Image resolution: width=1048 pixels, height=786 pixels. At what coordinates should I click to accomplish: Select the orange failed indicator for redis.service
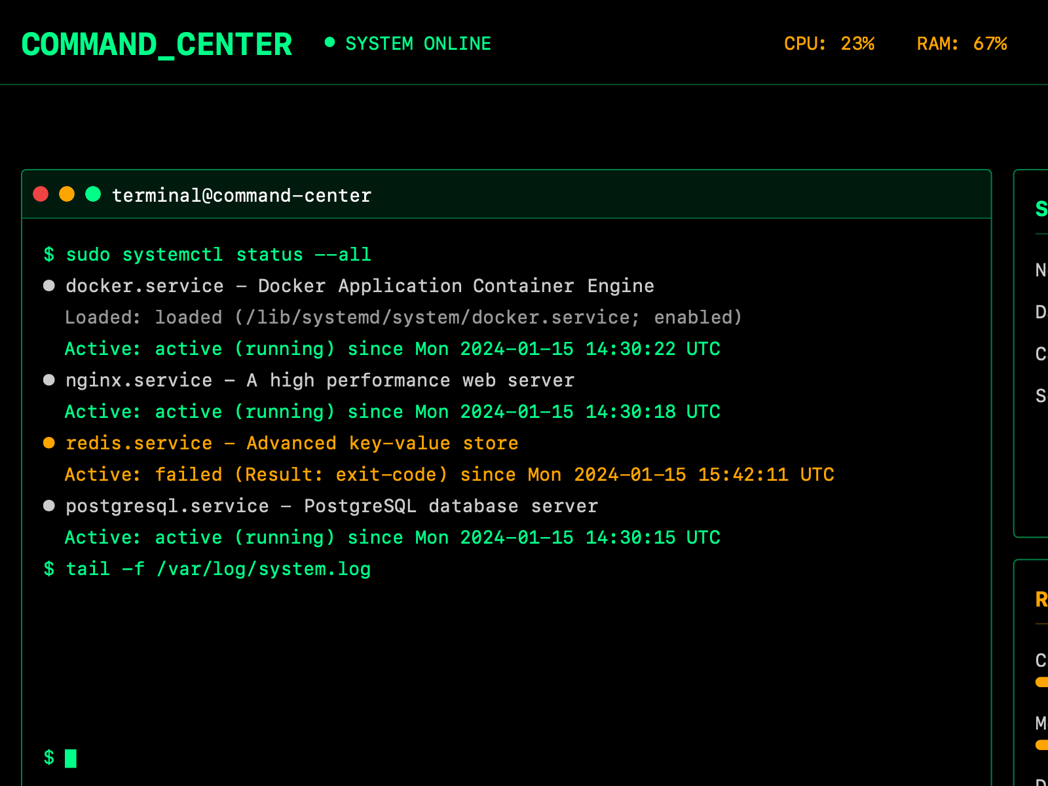(x=49, y=443)
